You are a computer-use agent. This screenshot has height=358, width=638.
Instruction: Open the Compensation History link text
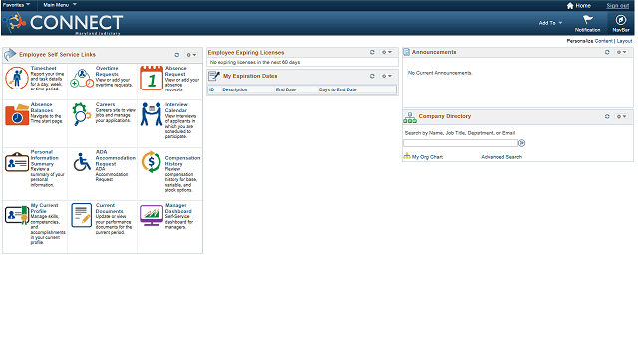pos(182,161)
